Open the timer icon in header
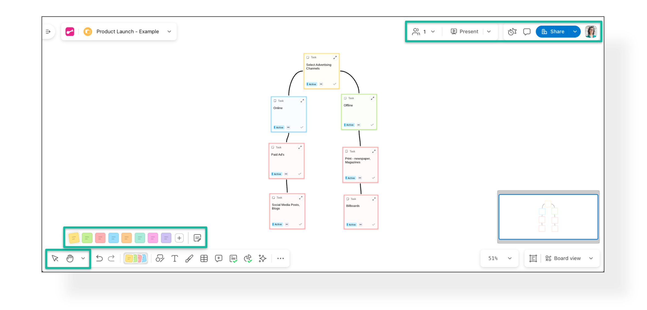The image size is (647, 310). (512, 32)
